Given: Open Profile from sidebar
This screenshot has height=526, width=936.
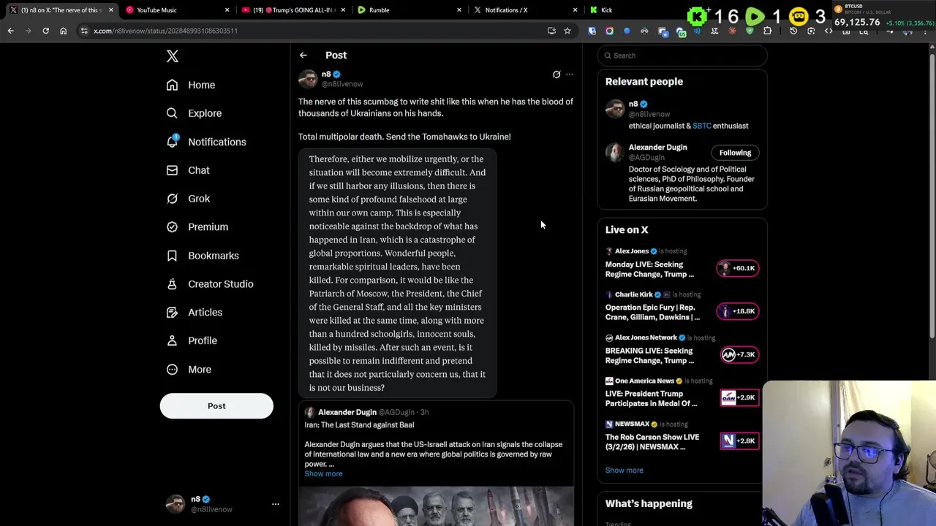Looking at the screenshot, I should (192, 341).
